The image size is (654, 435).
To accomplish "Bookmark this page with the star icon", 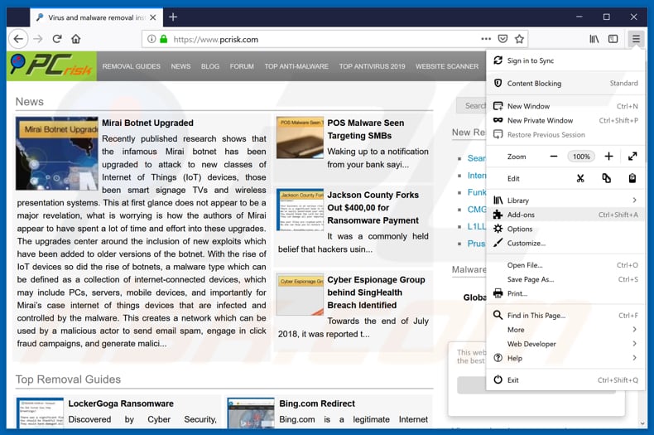I will pos(519,39).
